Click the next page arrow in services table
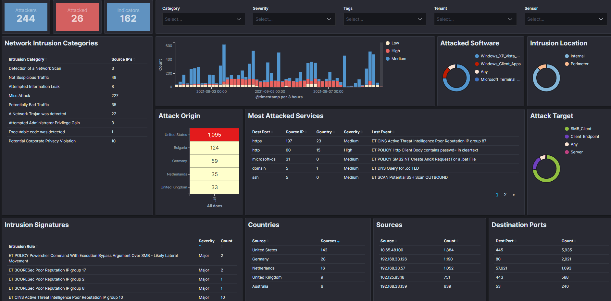 (x=514, y=195)
